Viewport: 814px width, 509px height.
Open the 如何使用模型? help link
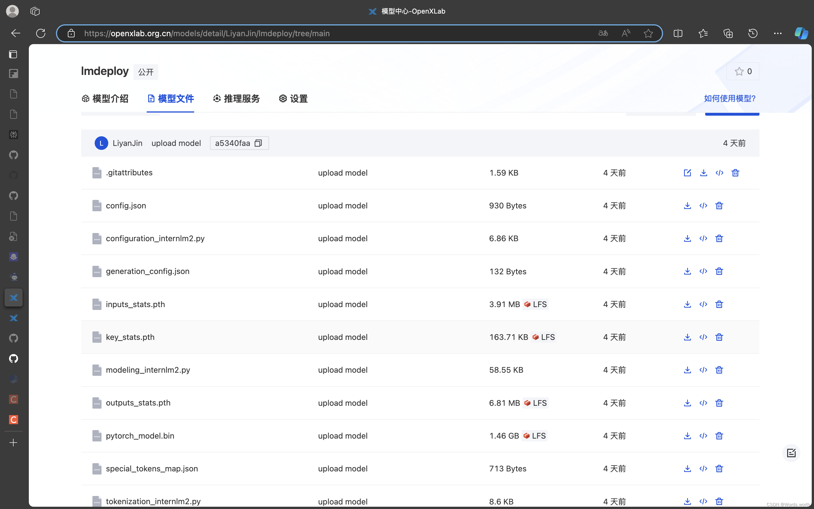click(x=729, y=99)
